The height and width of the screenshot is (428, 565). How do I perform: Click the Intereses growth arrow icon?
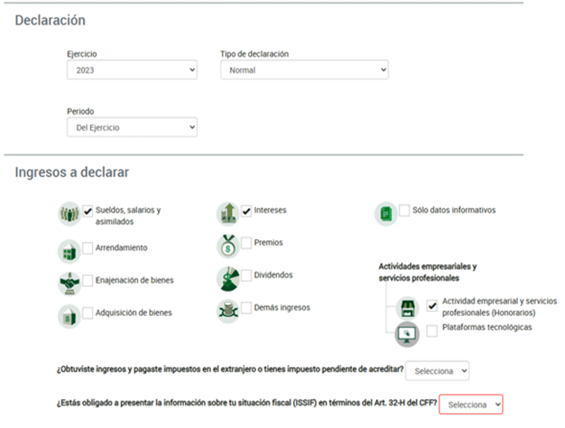[x=228, y=214]
